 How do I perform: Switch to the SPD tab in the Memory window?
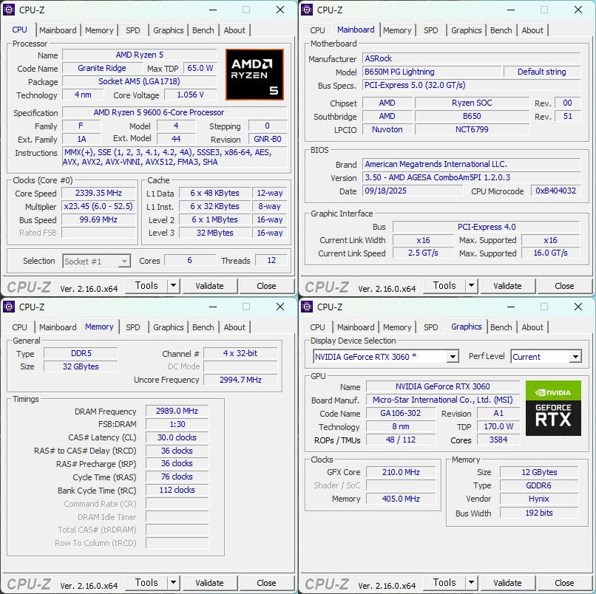pyautogui.click(x=133, y=327)
